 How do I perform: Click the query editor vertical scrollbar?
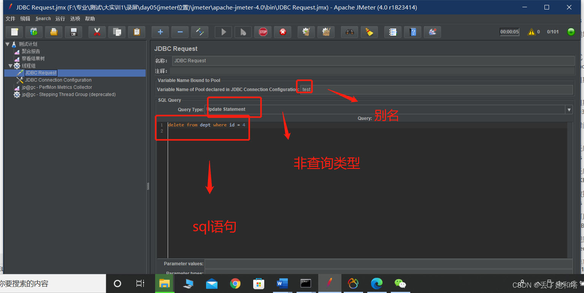(570, 190)
